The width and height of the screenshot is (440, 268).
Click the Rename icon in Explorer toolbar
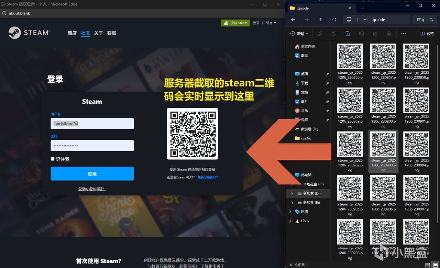tap(361, 33)
